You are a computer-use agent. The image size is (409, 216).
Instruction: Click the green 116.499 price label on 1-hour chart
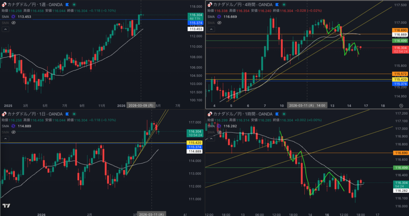coord(400,168)
